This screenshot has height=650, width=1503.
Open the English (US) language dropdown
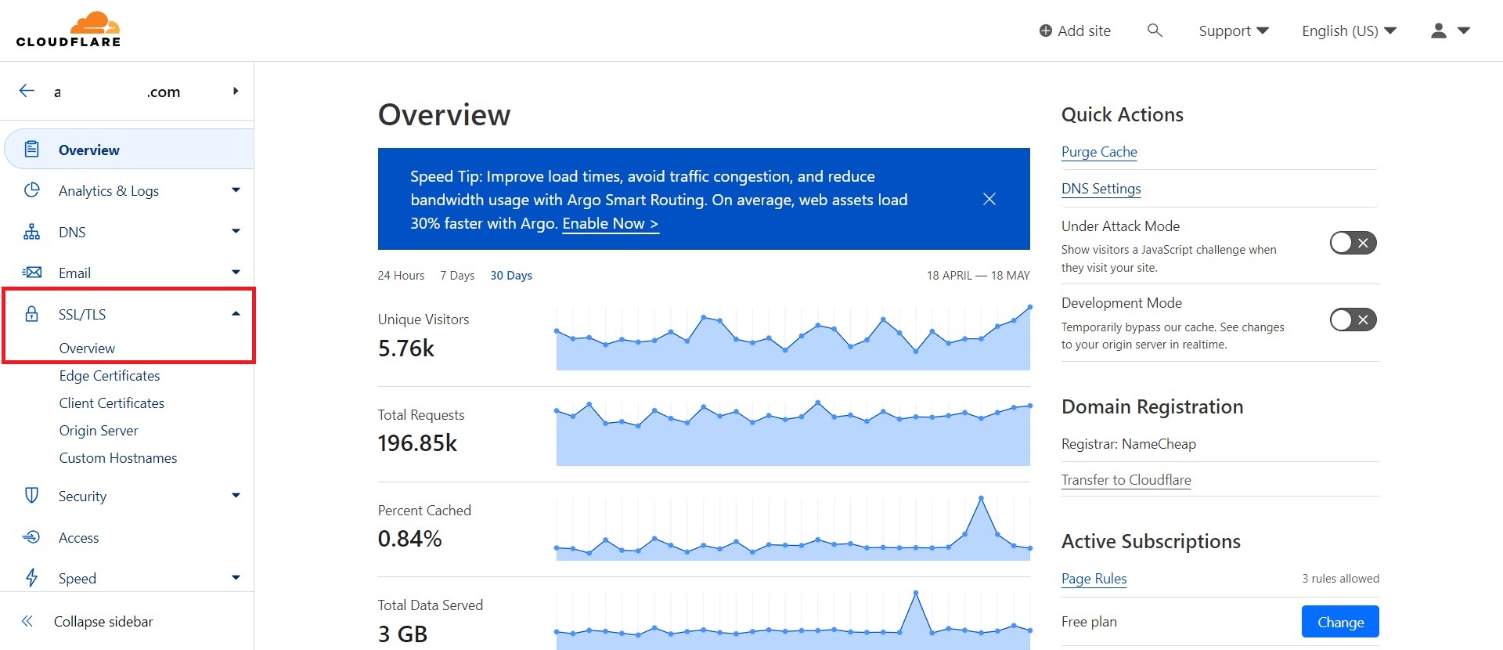click(1348, 31)
